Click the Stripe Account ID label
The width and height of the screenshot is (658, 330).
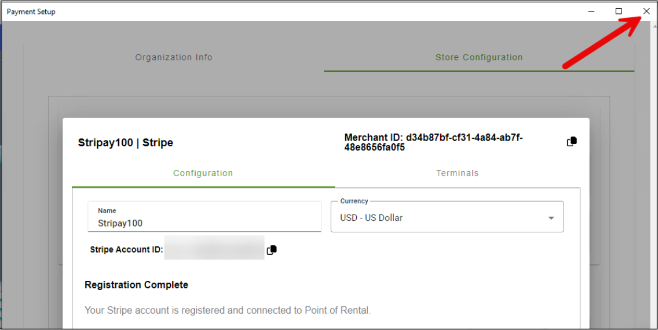point(126,250)
